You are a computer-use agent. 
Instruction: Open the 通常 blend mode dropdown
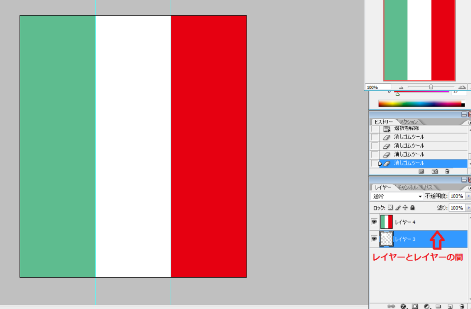(397, 196)
